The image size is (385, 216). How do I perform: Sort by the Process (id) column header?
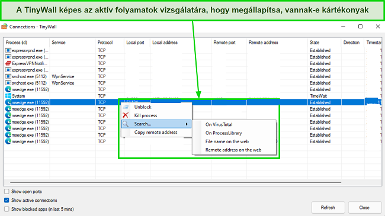[27, 43]
